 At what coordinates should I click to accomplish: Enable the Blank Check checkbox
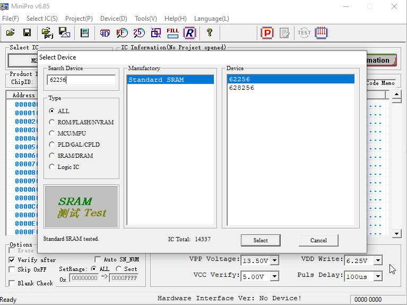(x=12, y=283)
